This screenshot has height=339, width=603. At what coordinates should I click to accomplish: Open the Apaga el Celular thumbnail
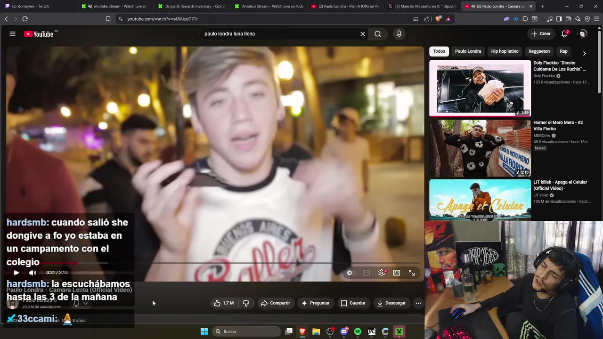click(480, 200)
